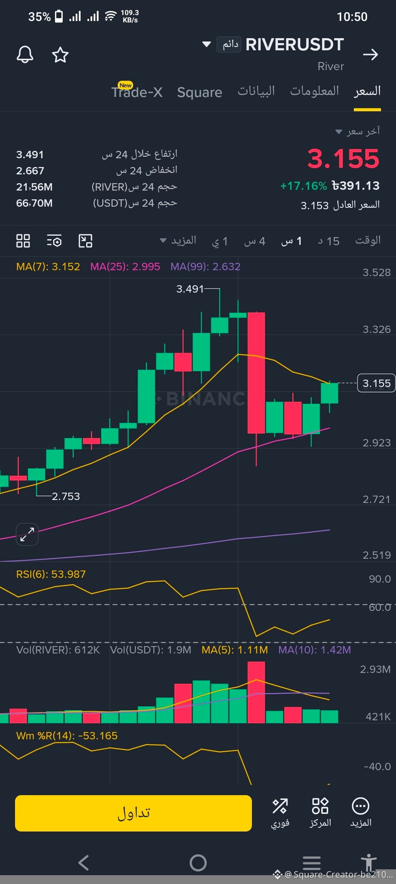This screenshot has height=884, width=396.
Task: Tap the ৳391.13 converted price
Action: [356, 186]
